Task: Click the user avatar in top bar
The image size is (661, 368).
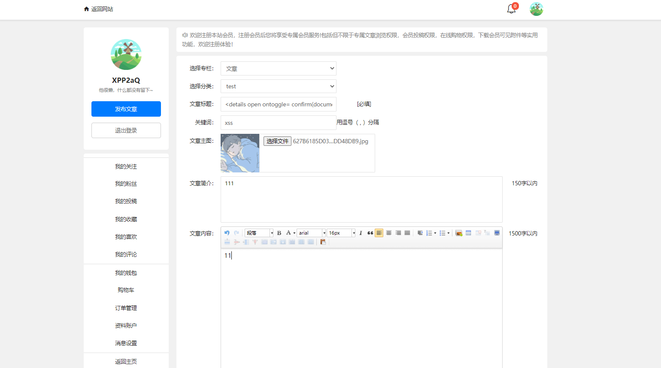Action: 536,9
